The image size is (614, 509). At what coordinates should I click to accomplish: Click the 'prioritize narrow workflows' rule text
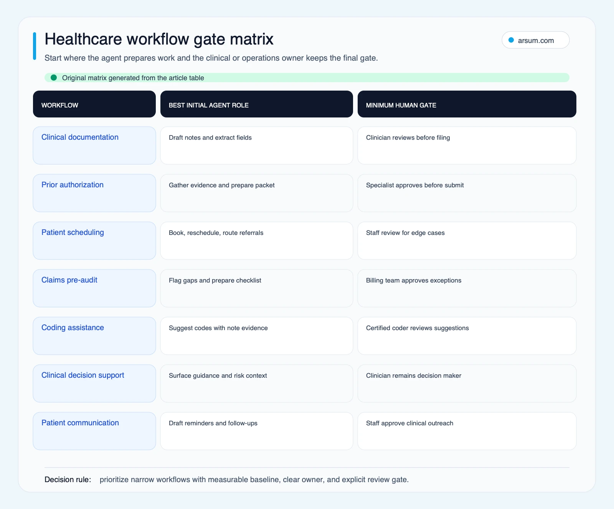[x=254, y=479]
